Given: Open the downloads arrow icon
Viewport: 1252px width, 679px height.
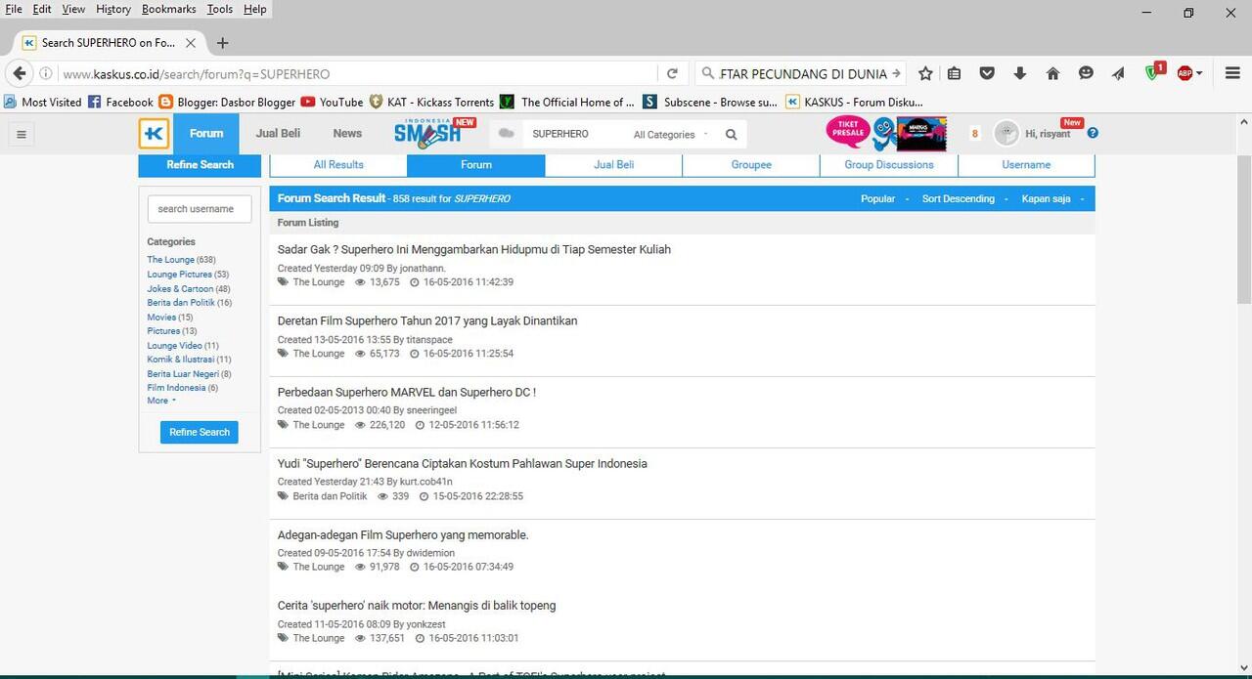Looking at the screenshot, I should (1020, 73).
